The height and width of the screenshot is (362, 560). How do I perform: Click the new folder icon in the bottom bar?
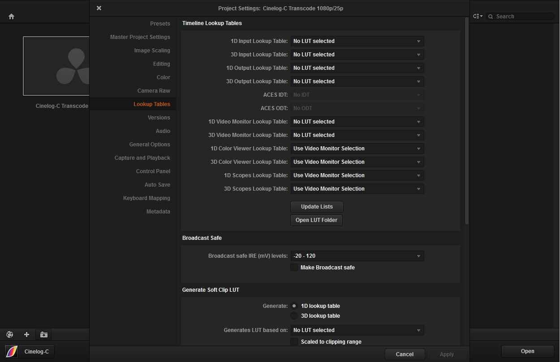coord(43,334)
